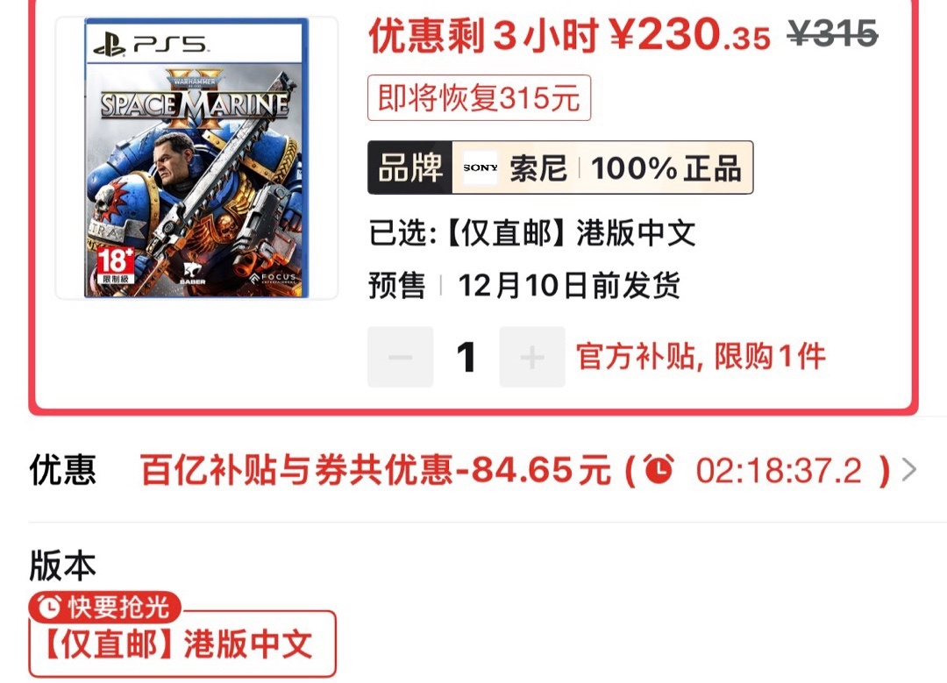This screenshot has width=947, height=683.
Task: Click the SONY brand logo icon
Action: pos(481,167)
